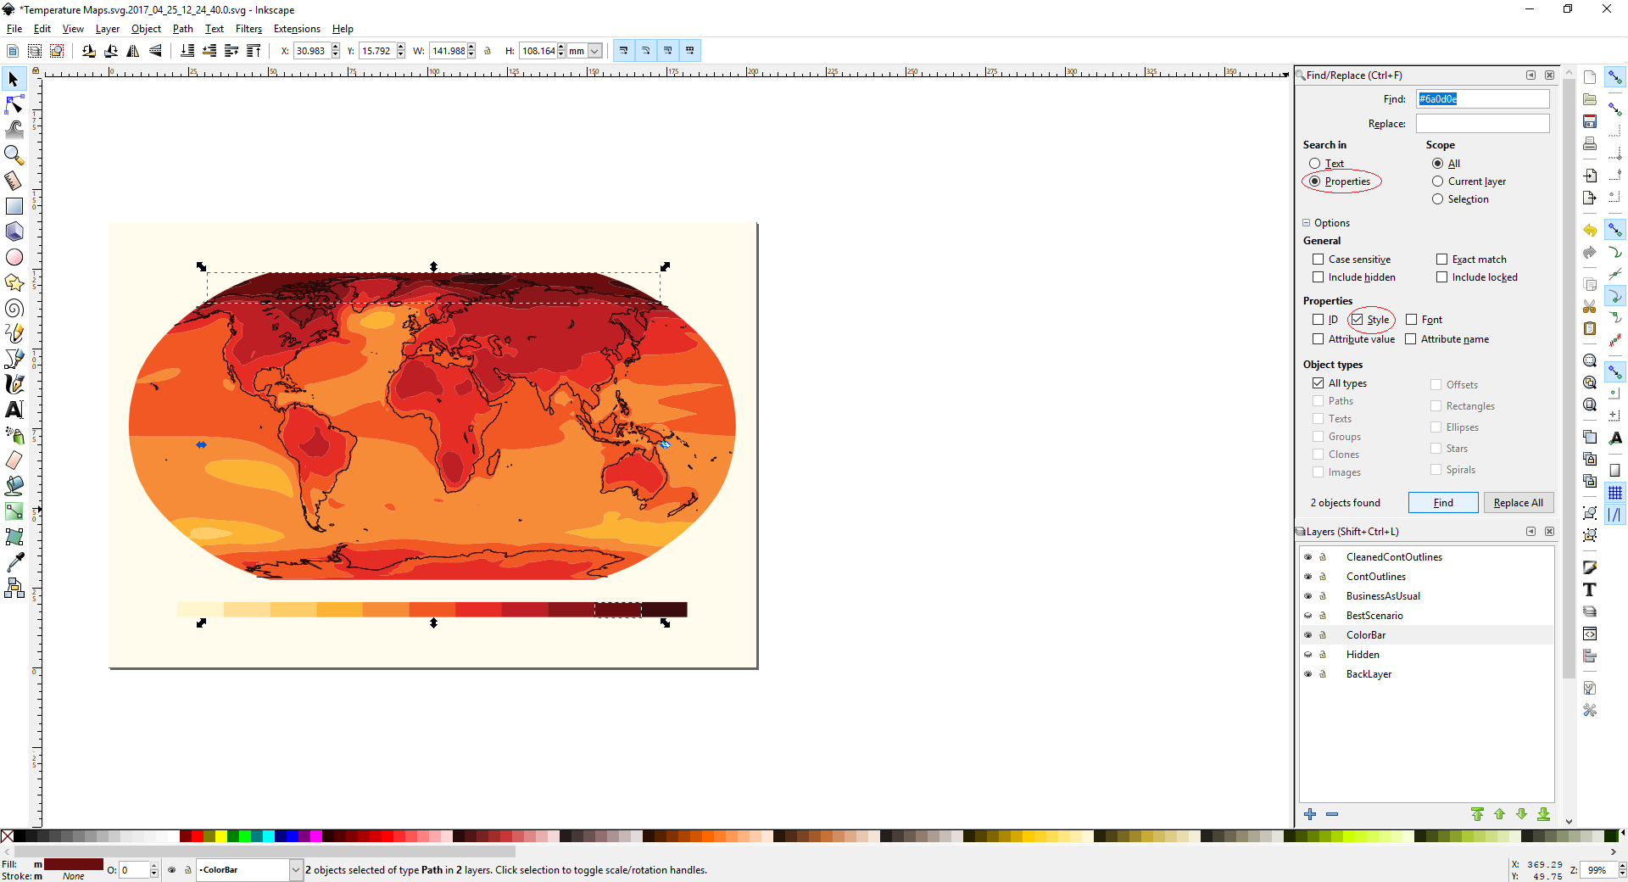The image size is (1628, 882).
Task: Toggle visibility eye of BestScenario layer
Action: click(1307, 616)
